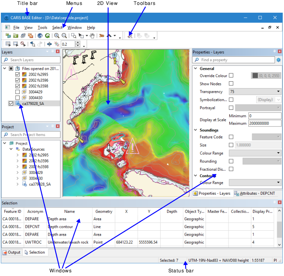Open the properties settings gear icon
284x276 pixels.
point(279,60)
